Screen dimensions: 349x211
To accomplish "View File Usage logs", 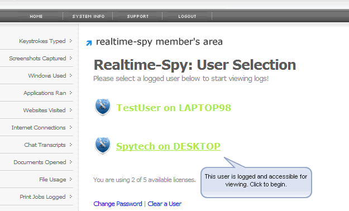I will (52, 179).
